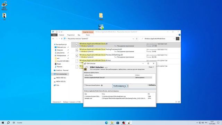The width and height of the screenshot is (222, 125).
Task: Open Microsoft Edge from taskbar
Action: pos(106,123)
